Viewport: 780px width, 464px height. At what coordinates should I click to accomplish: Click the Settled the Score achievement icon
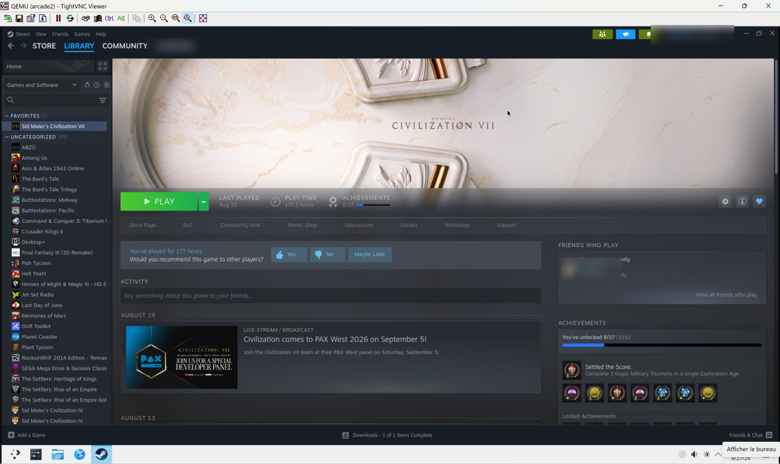pyautogui.click(x=572, y=370)
